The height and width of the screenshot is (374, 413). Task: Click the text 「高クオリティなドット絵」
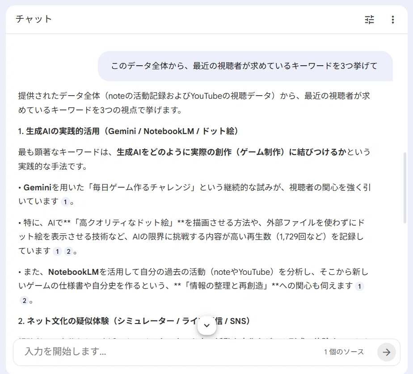click(x=124, y=223)
